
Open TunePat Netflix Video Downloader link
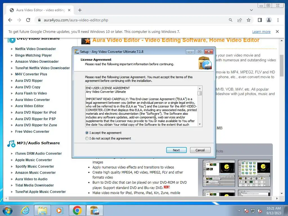[x=42, y=68]
